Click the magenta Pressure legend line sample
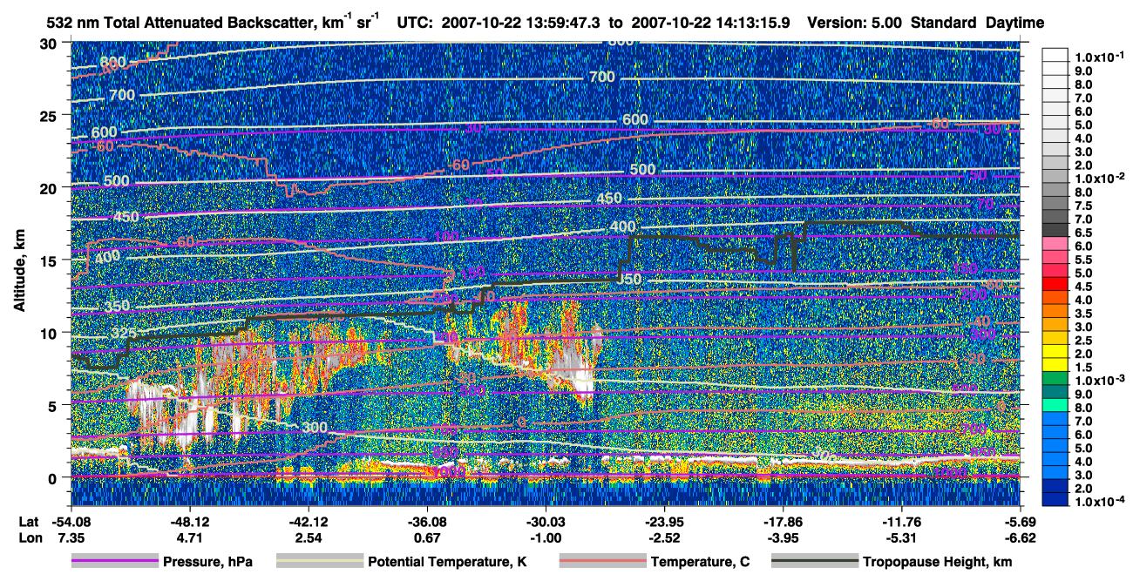The image size is (1133, 581). pyautogui.click(x=115, y=562)
